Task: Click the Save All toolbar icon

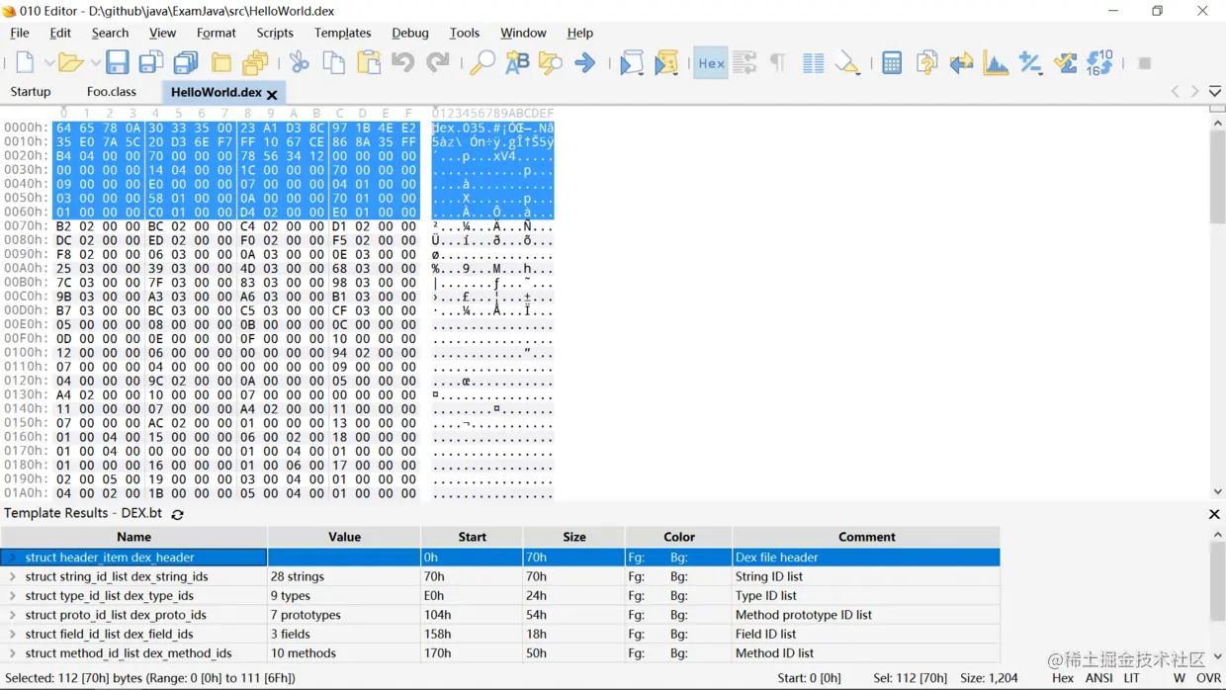Action: coord(186,63)
